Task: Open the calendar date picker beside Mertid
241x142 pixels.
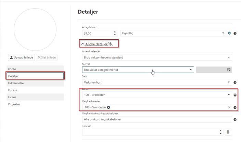Action: click(x=229, y=70)
